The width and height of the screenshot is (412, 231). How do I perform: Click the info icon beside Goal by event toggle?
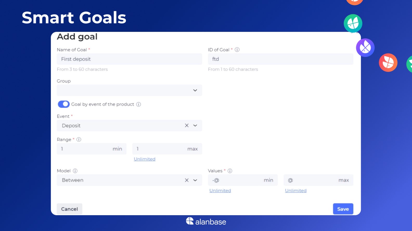[x=139, y=104]
